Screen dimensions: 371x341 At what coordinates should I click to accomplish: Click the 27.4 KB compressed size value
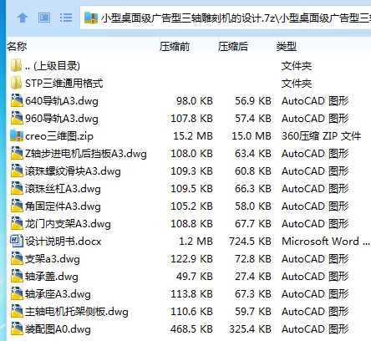coord(253,277)
